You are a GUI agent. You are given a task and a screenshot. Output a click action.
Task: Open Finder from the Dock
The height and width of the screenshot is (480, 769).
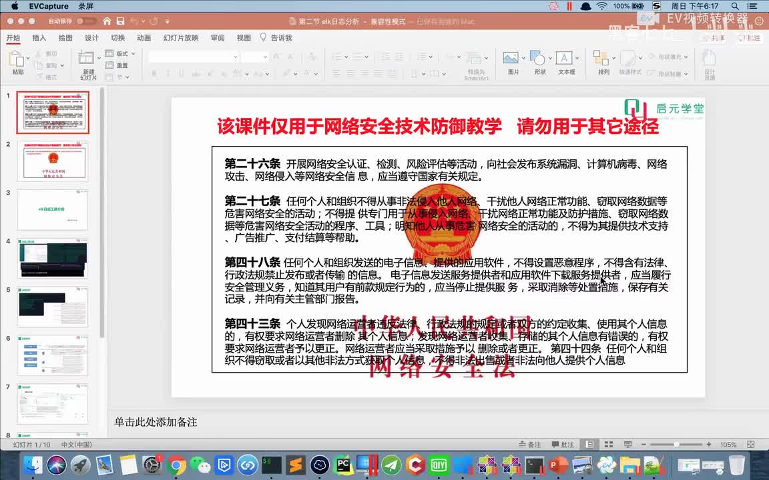(x=33, y=465)
